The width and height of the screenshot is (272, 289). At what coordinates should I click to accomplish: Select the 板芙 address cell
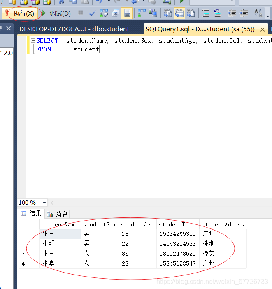point(223,254)
